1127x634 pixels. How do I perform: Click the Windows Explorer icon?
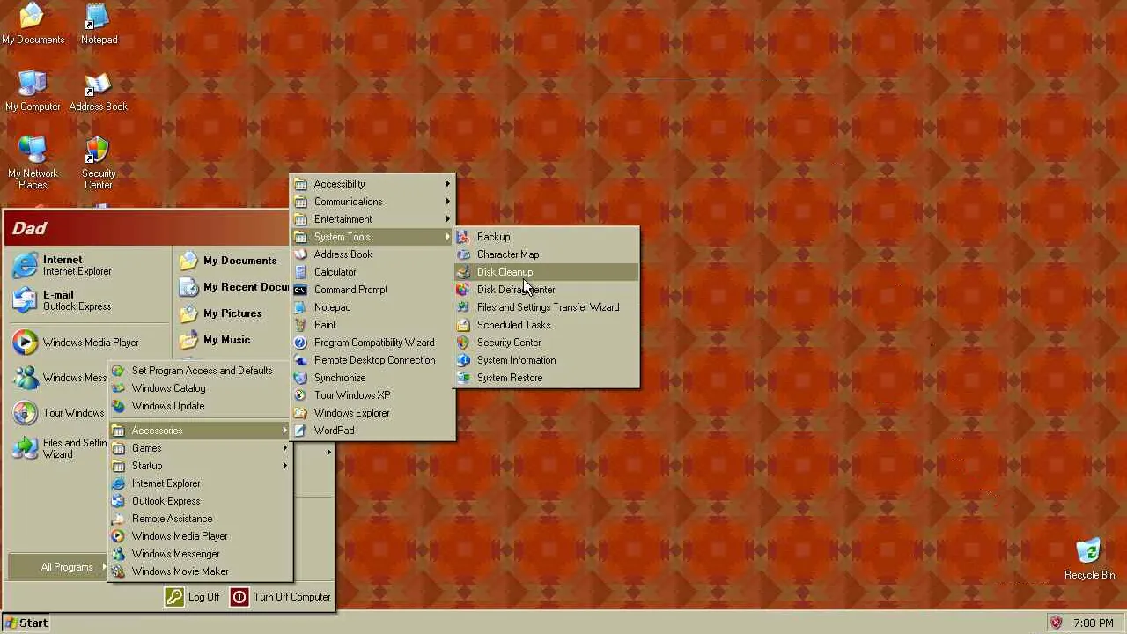[300, 413]
